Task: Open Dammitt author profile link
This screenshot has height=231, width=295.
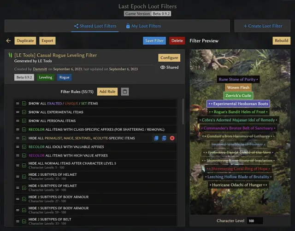Action: point(40,69)
